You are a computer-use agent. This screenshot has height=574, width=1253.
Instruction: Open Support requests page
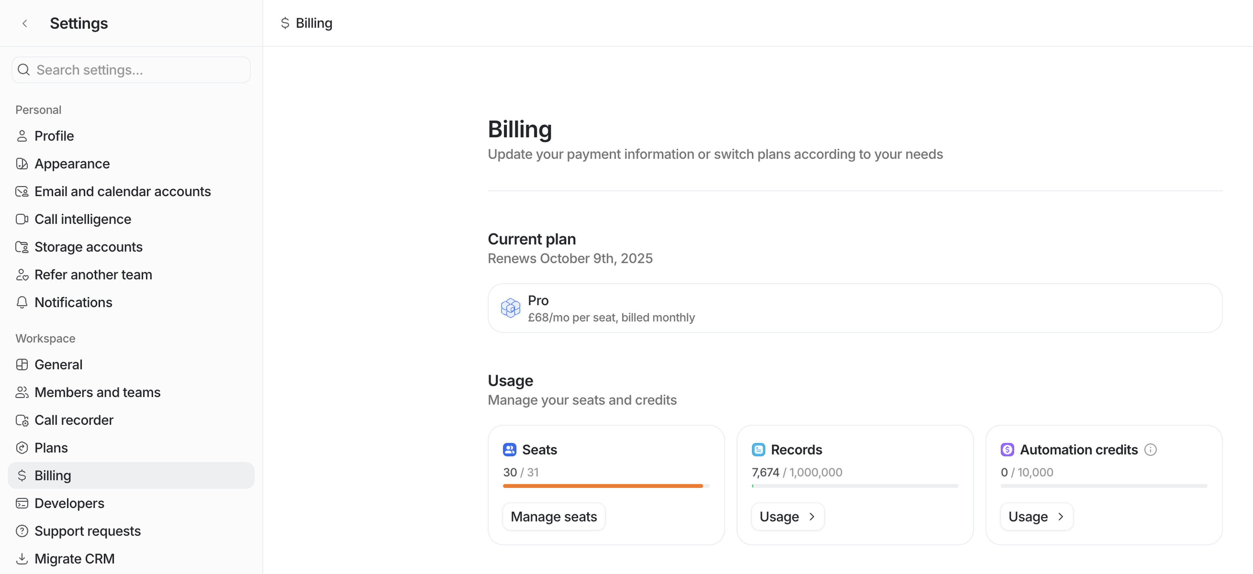coord(87,531)
